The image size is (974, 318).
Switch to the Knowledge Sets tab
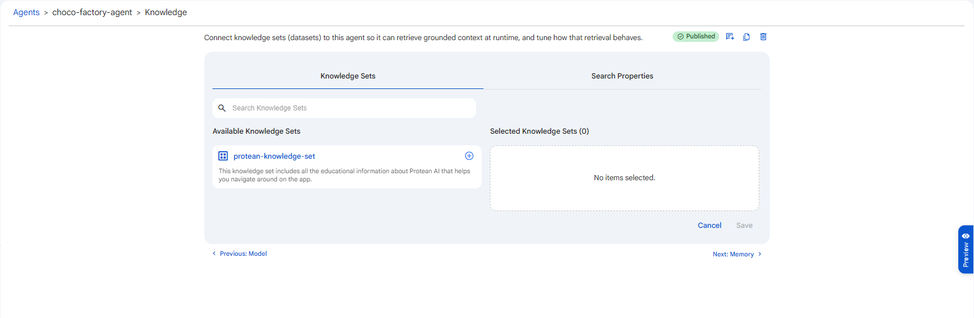click(348, 76)
